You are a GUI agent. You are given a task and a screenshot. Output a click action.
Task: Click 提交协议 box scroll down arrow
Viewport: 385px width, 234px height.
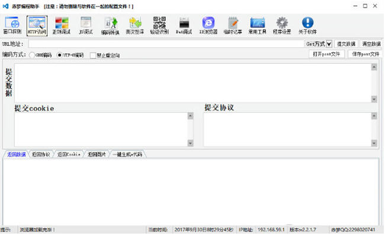374,143
